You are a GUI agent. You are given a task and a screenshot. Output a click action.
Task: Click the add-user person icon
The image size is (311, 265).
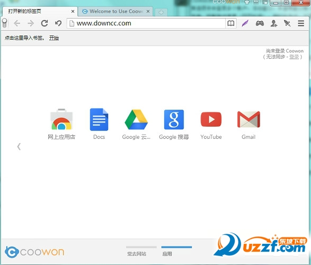(274, 23)
